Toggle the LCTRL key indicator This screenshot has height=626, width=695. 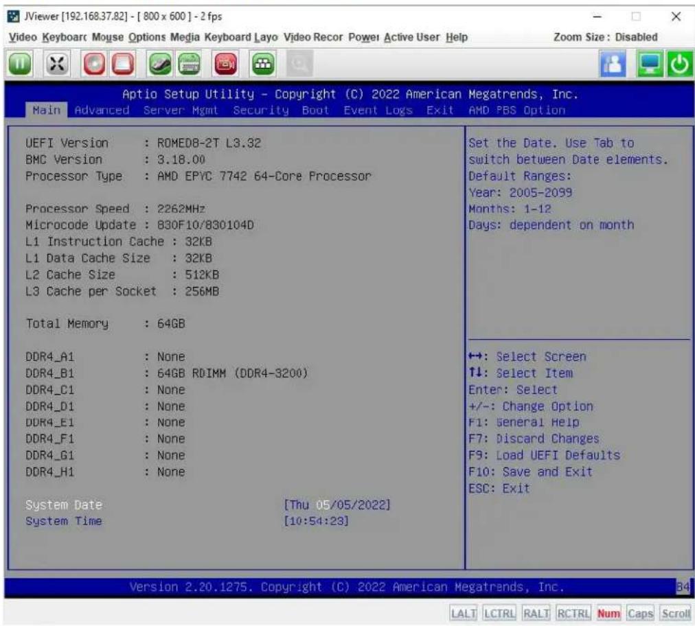click(x=499, y=614)
